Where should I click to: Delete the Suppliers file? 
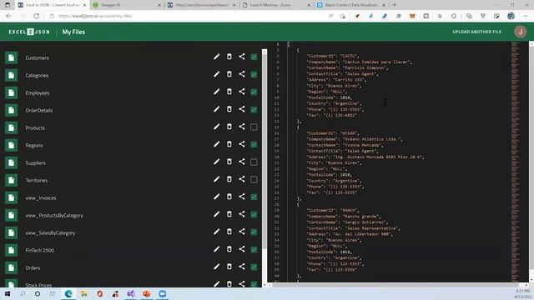click(x=229, y=162)
